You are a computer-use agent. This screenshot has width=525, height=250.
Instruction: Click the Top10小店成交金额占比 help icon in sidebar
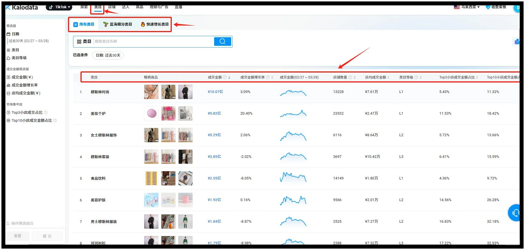(55, 121)
